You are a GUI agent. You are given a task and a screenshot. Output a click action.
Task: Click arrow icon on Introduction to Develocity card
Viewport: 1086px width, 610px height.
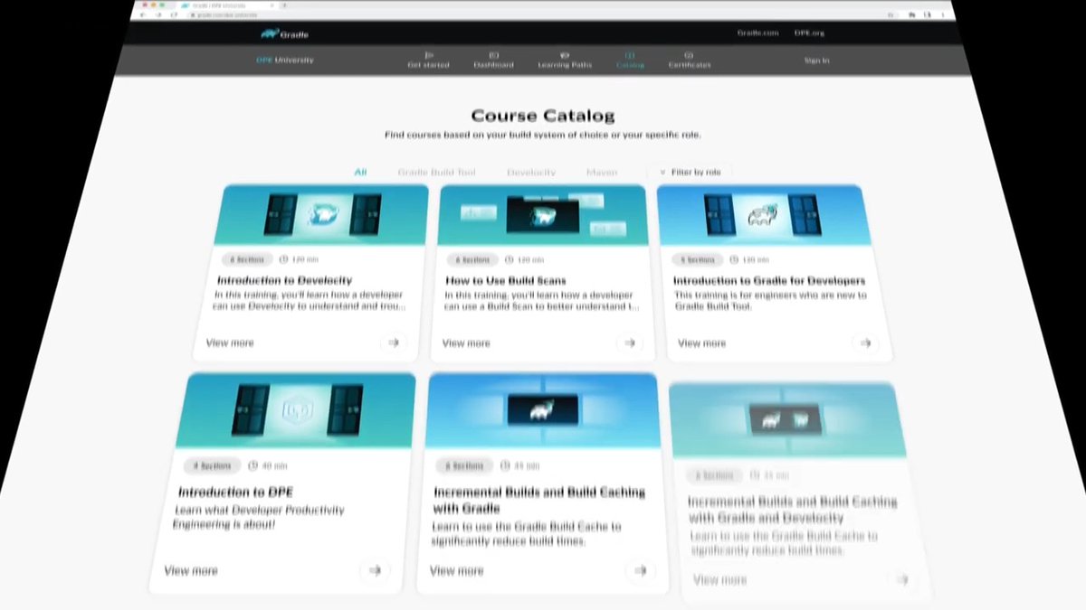tap(394, 343)
